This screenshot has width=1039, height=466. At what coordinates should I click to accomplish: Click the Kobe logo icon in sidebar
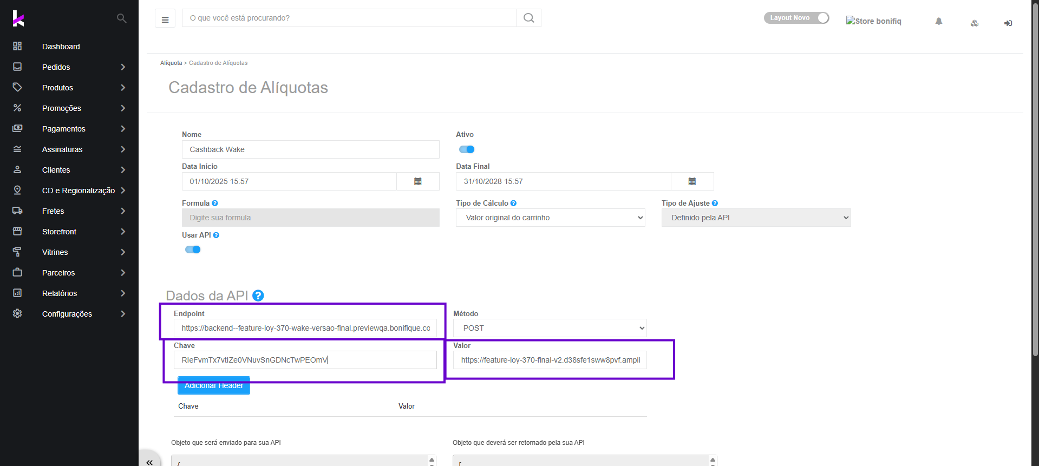click(x=18, y=18)
